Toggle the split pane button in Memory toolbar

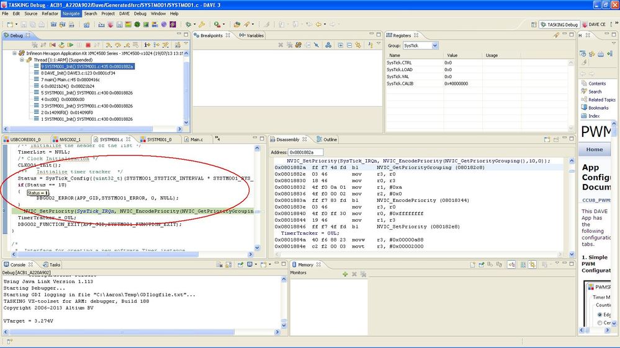[x=523, y=265]
